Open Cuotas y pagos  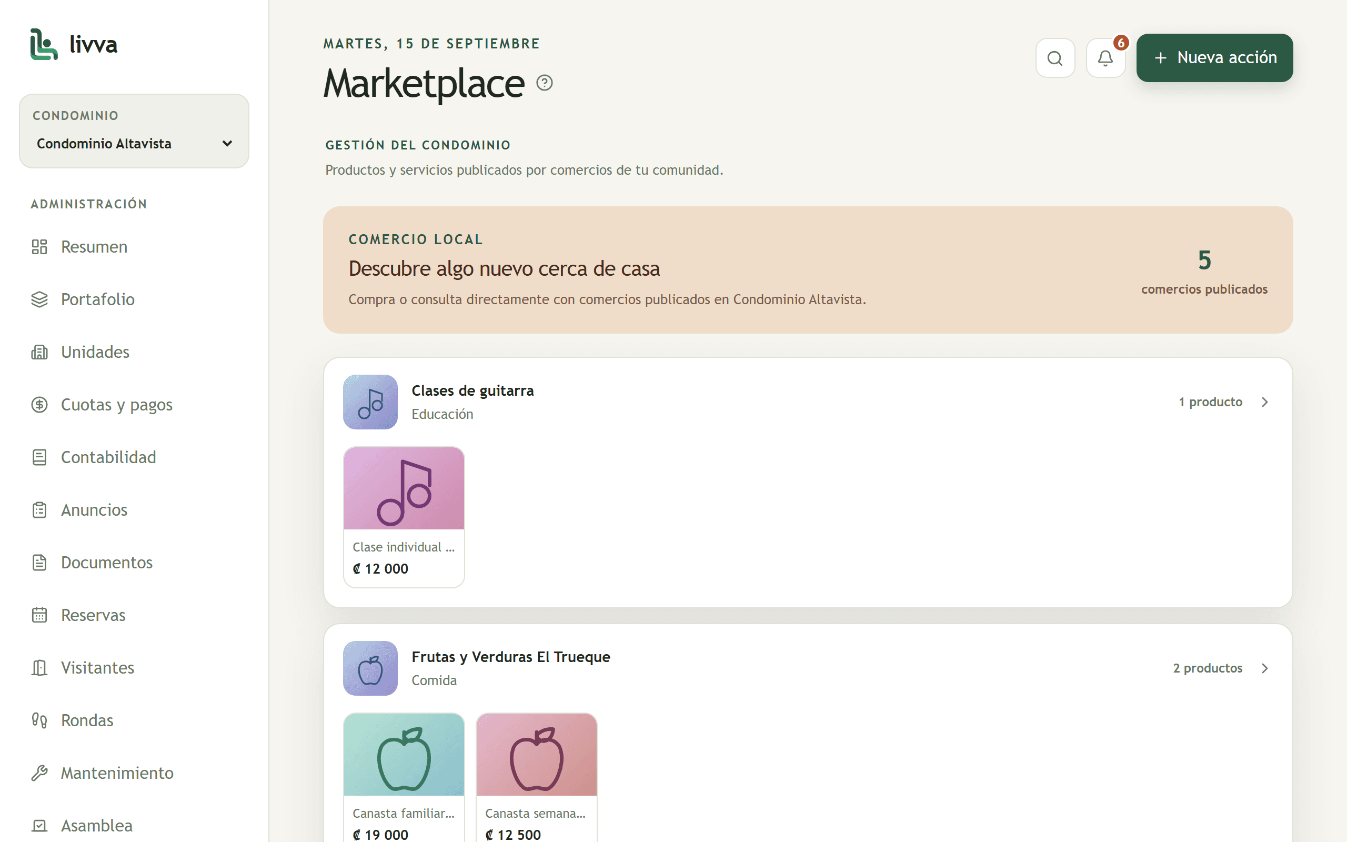point(134,405)
